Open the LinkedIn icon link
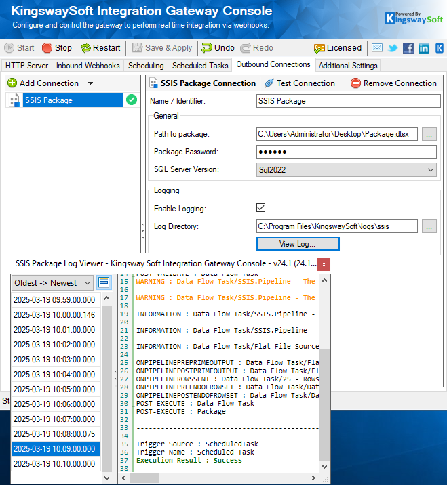 coord(424,48)
